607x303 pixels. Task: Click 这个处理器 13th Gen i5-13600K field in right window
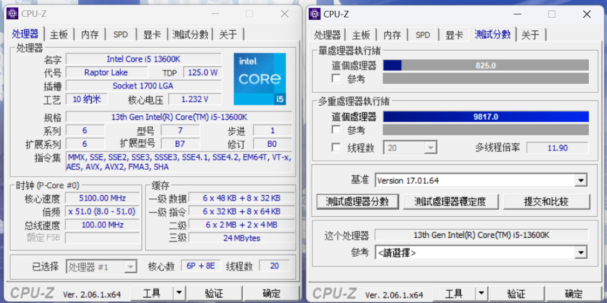click(x=482, y=235)
